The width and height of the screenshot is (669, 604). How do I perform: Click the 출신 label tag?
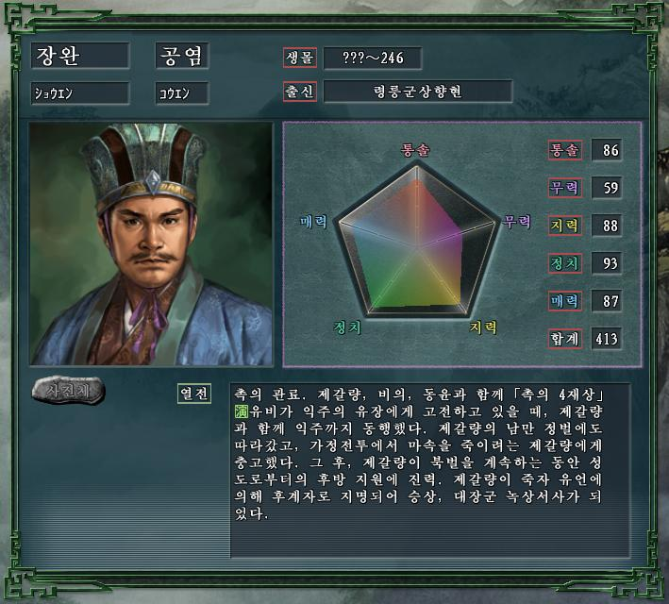point(300,92)
